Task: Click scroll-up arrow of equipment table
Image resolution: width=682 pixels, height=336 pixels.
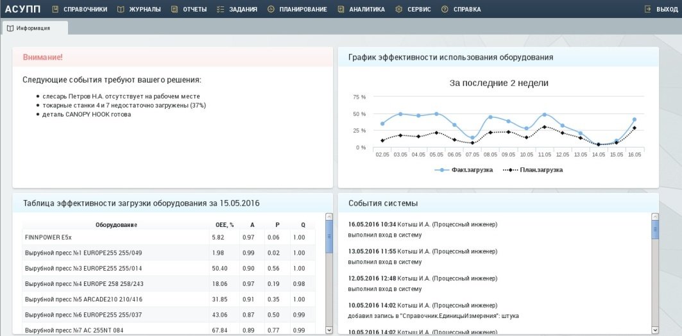Action: click(329, 217)
